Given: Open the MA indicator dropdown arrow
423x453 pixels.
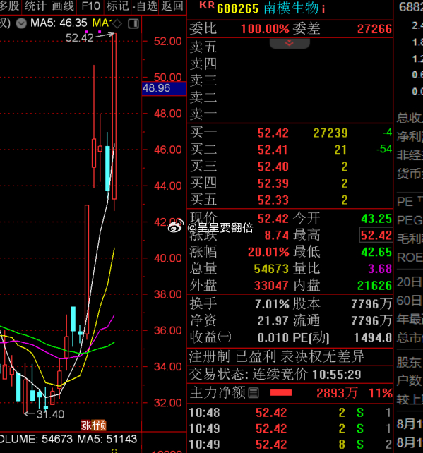Looking at the screenshot, I should pyautogui.click(x=21, y=23).
